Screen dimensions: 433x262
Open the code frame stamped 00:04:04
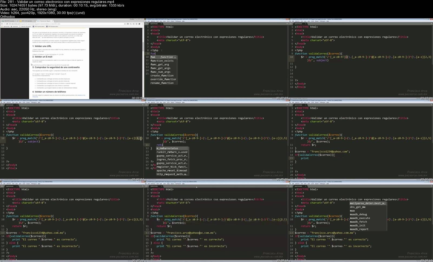(x=72, y=140)
